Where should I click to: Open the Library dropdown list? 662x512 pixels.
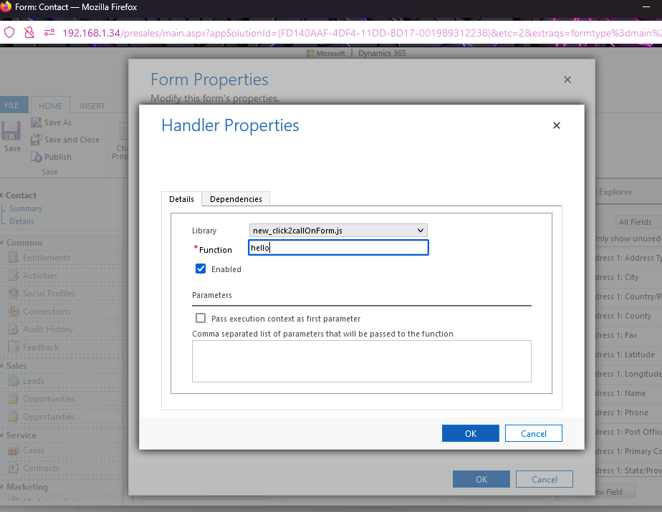(x=338, y=231)
